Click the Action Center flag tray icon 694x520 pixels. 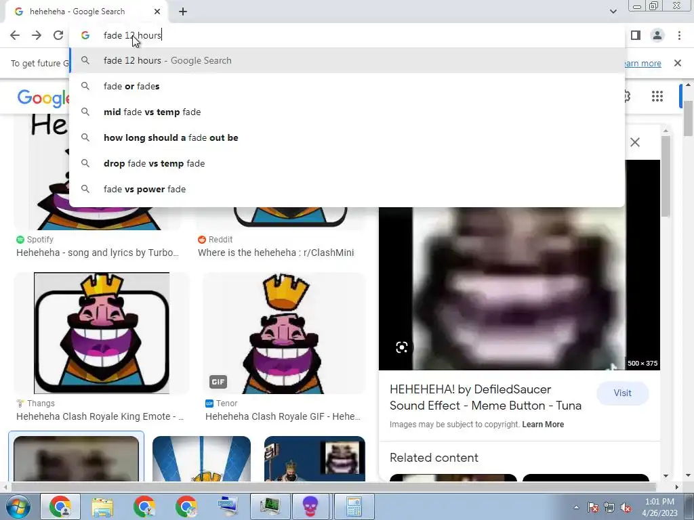[592, 508]
